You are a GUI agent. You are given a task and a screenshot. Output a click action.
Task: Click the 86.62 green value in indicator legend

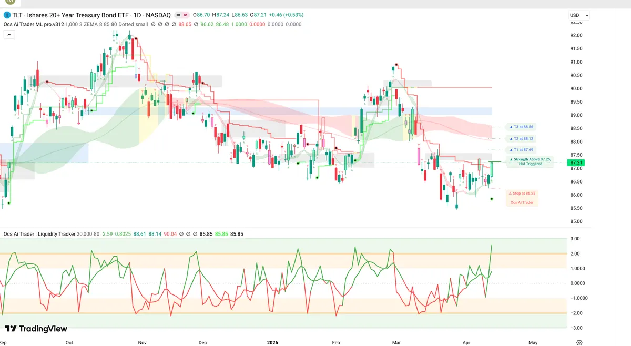[x=208, y=24]
